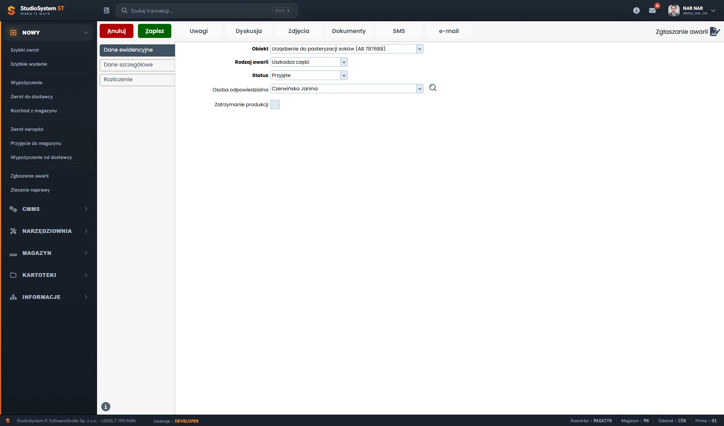Switch to the Dyskusja tab
This screenshot has height=426, width=724.
249,31
